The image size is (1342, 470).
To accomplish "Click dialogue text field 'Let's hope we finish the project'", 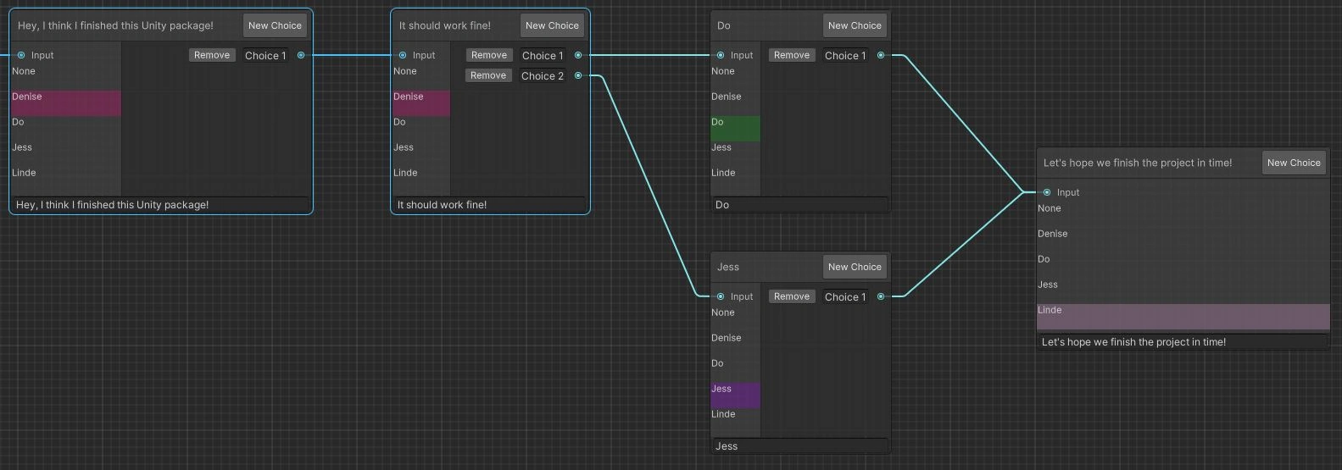I will pos(1183,342).
